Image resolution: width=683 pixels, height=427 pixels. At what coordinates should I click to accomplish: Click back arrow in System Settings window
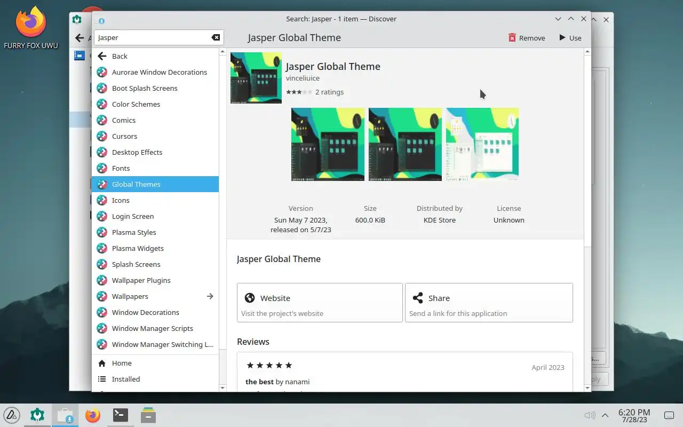coord(80,38)
